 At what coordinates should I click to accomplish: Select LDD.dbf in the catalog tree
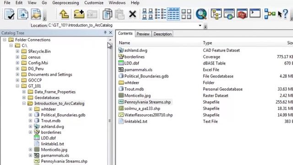pos(48,138)
